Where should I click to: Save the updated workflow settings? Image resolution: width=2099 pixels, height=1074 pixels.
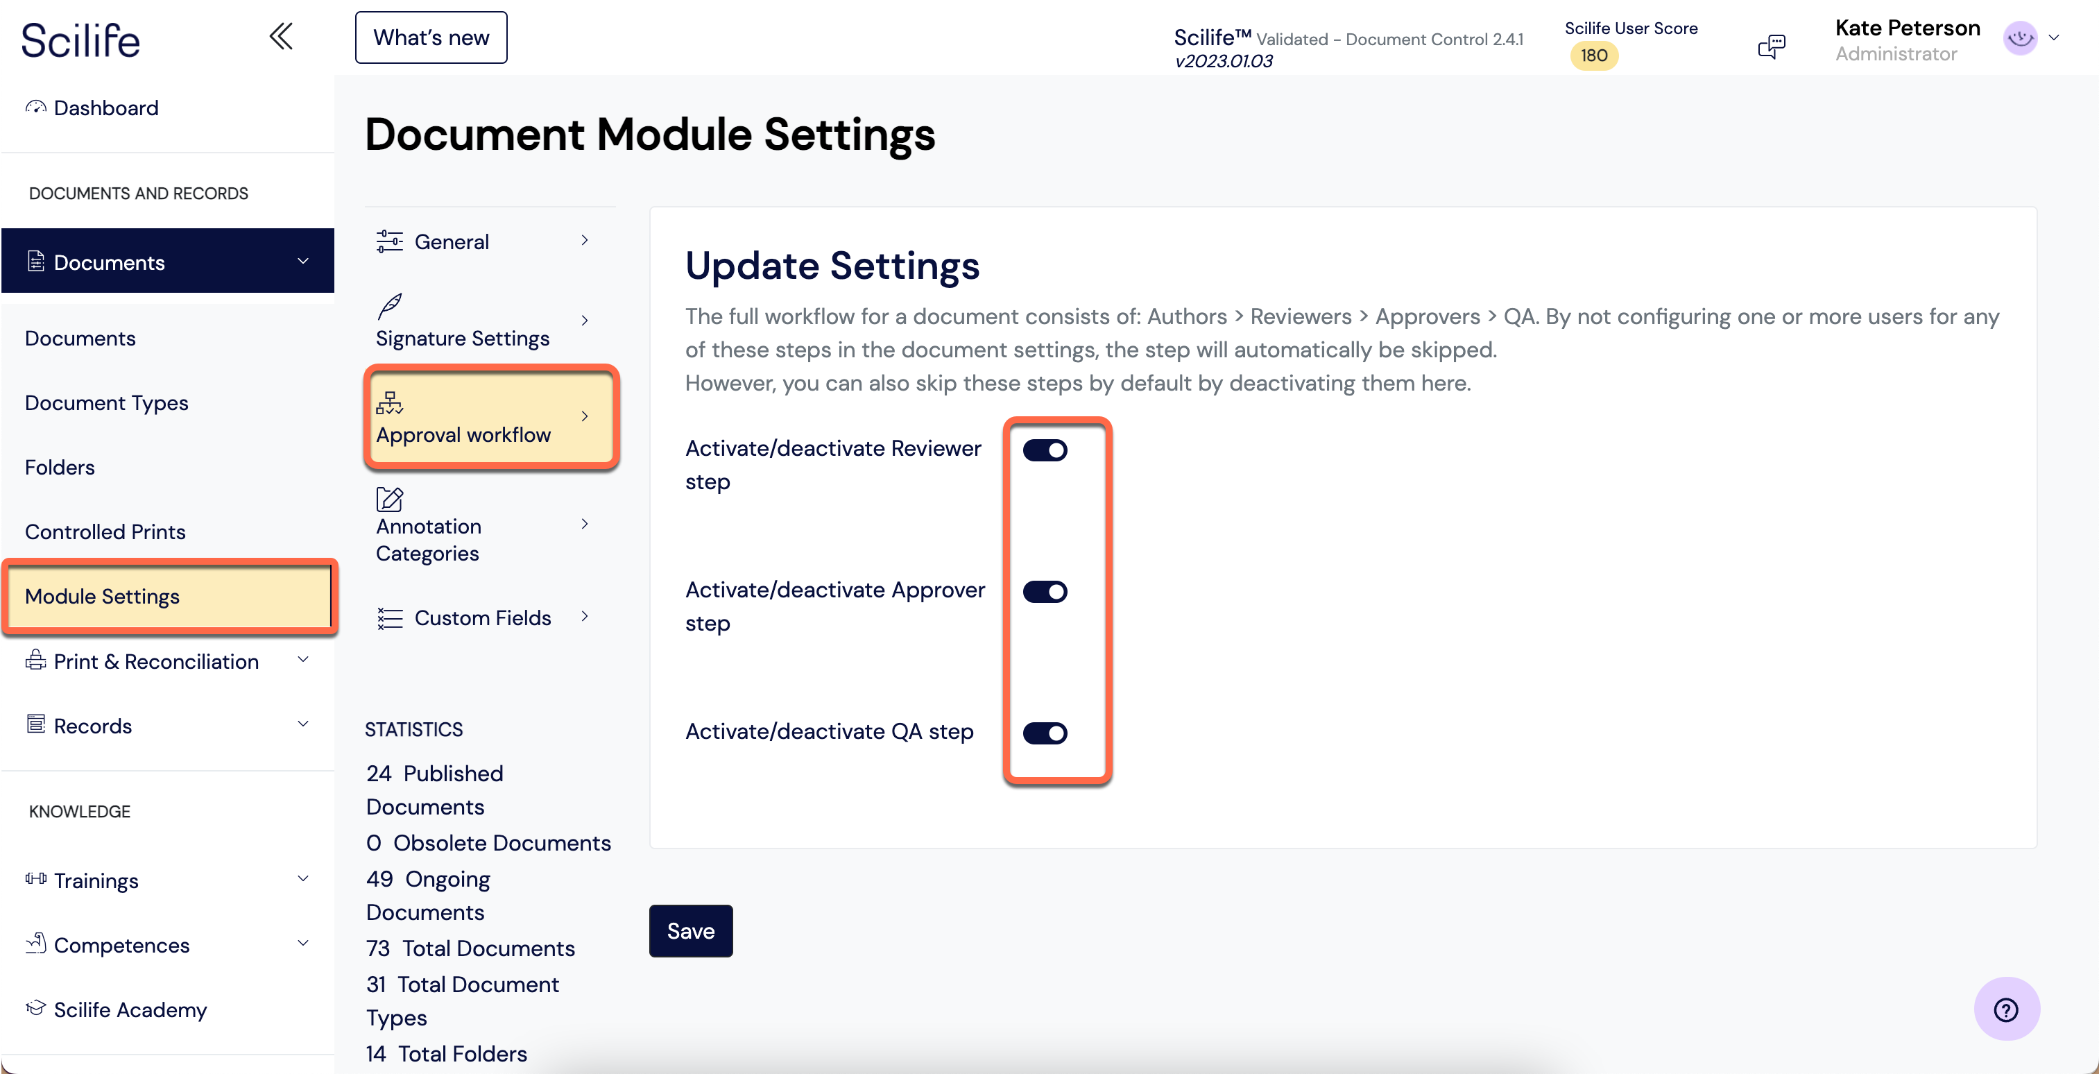tap(690, 930)
